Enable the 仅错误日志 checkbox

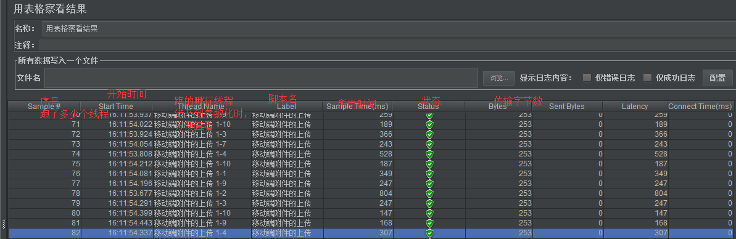(x=587, y=78)
